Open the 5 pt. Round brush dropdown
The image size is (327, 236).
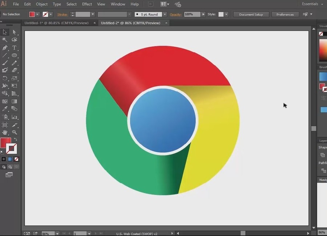(165, 14)
